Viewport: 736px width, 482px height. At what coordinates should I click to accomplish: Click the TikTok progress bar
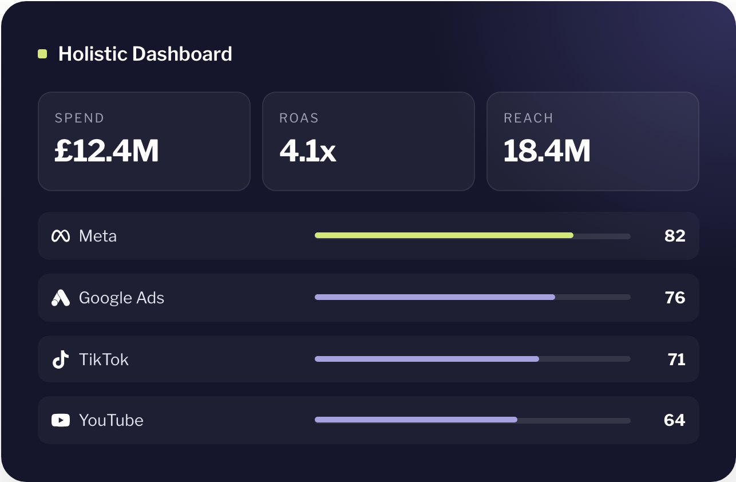point(473,359)
